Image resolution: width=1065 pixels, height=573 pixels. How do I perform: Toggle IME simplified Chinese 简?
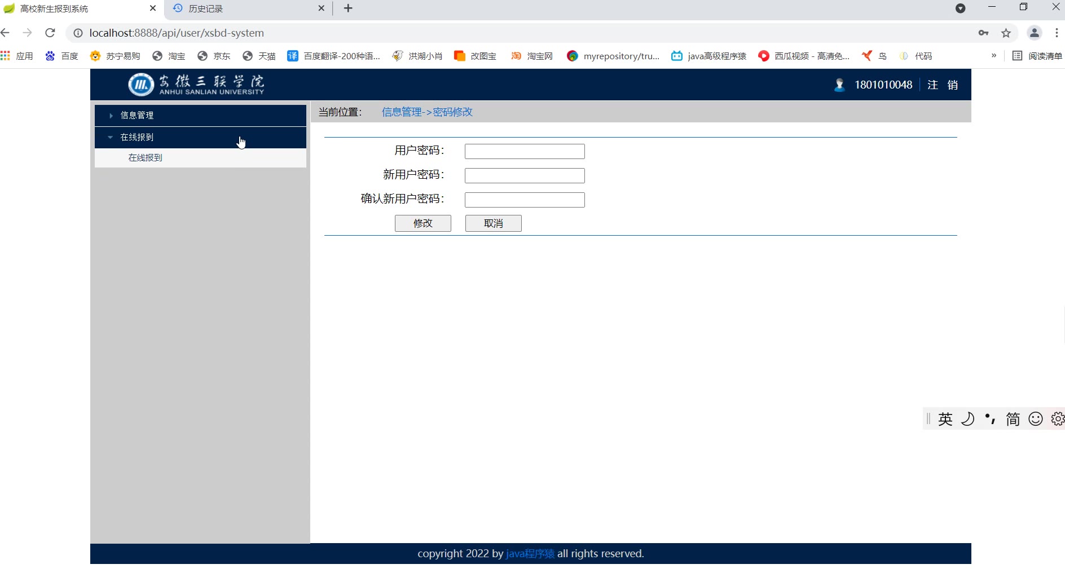click(x=1013, y=419)
